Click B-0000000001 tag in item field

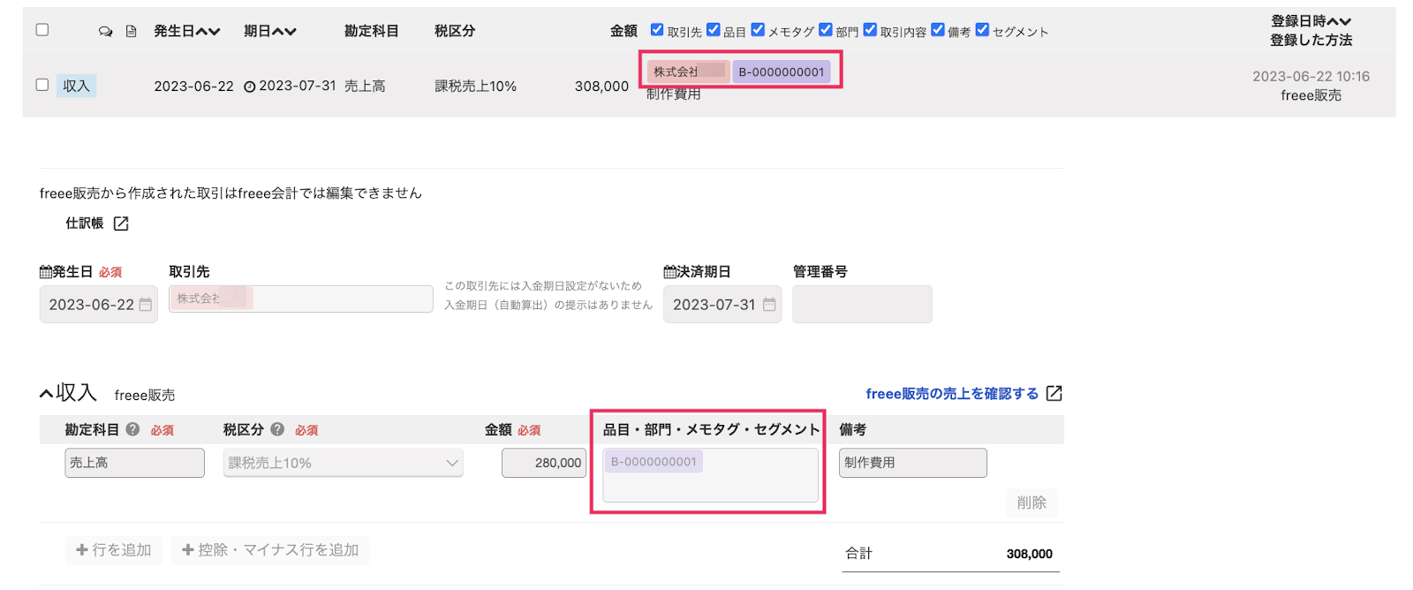[654, 461]
